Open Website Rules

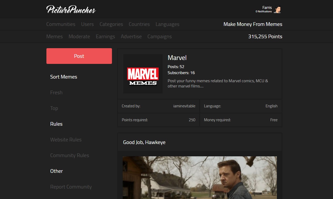tap(66, 140)
